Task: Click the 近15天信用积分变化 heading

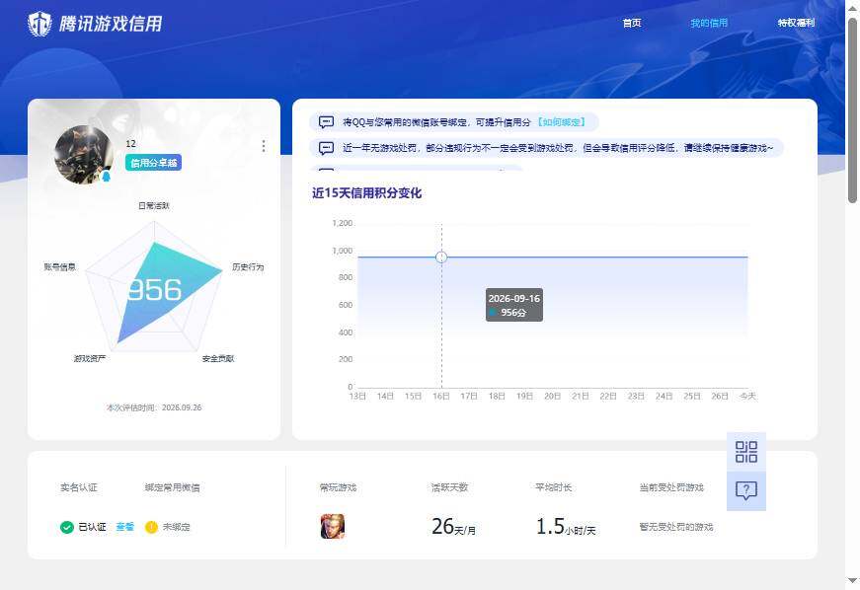Action: pyautogui.click(x=367, y=192)
